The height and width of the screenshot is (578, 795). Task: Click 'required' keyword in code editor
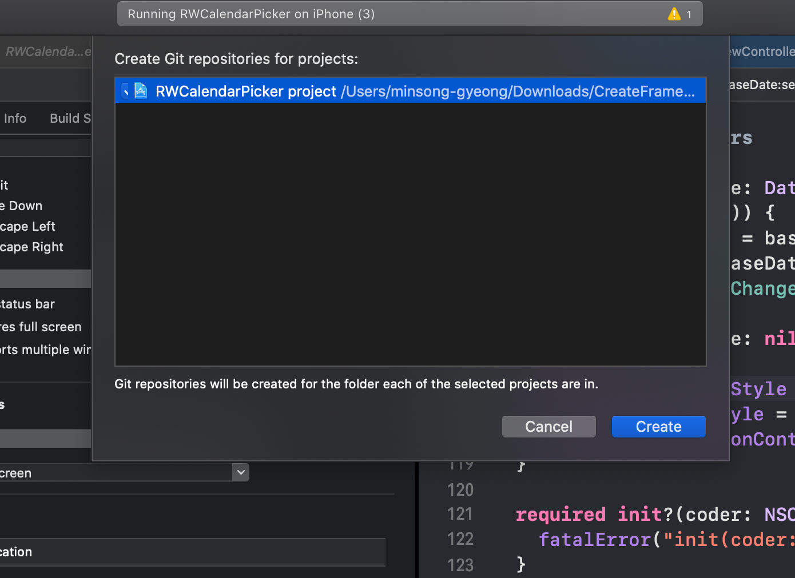(x=561, y=515)
